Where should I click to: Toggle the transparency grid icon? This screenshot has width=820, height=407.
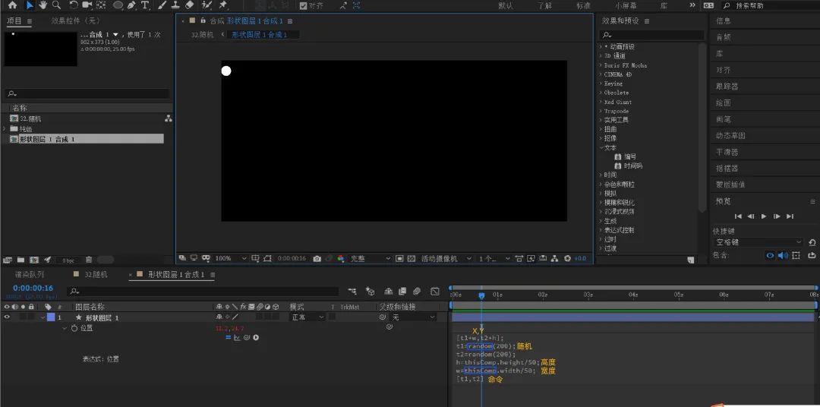click(411, 258)
